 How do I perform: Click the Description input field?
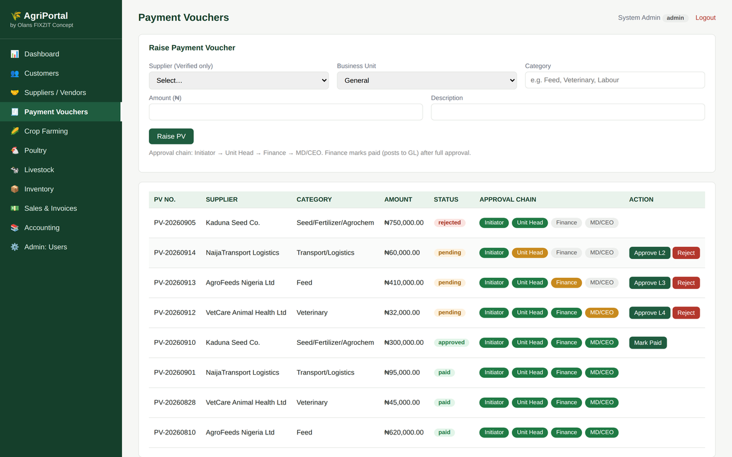(x=568, y=112)
